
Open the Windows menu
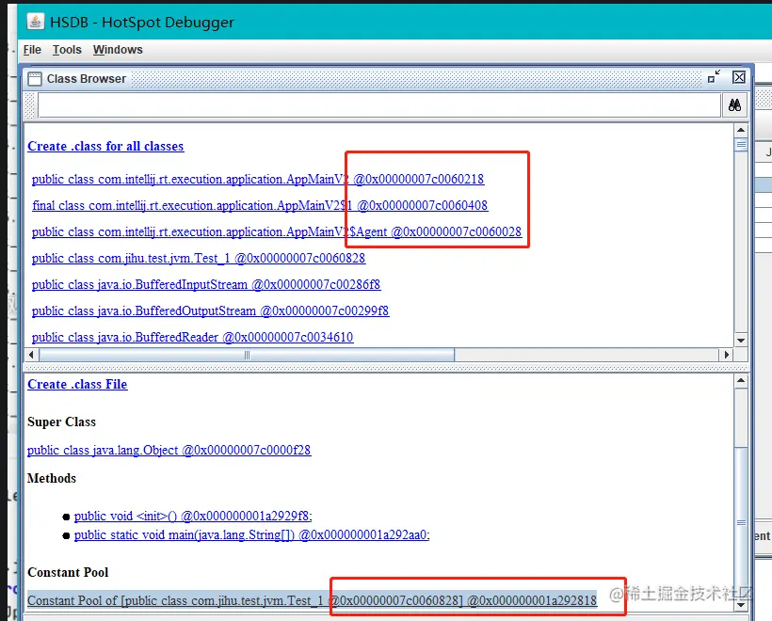click(118, 50)
